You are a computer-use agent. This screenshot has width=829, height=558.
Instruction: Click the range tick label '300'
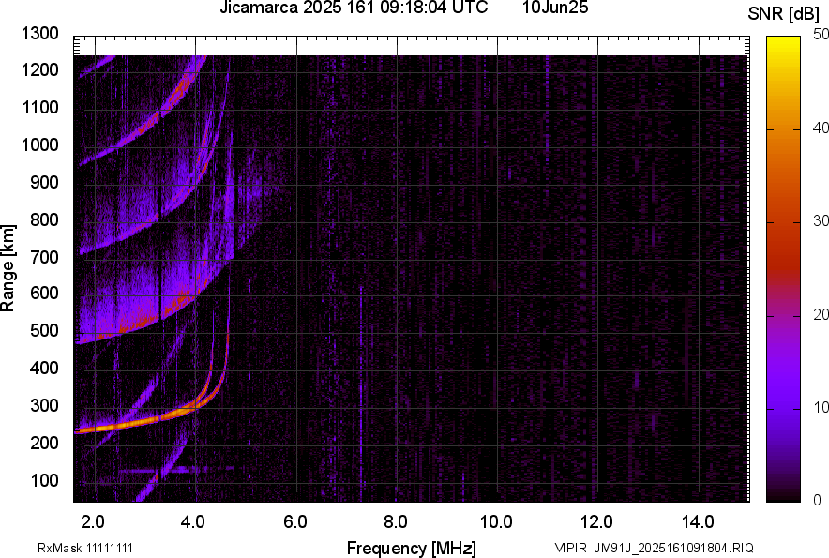pos(44,406)
